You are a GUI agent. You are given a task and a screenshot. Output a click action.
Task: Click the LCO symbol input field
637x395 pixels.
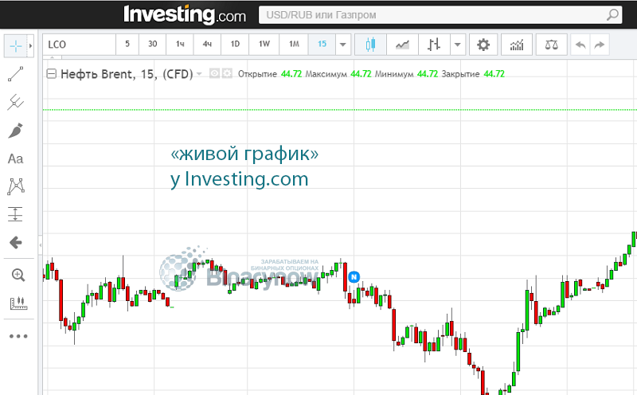click(x=79, y=45)
